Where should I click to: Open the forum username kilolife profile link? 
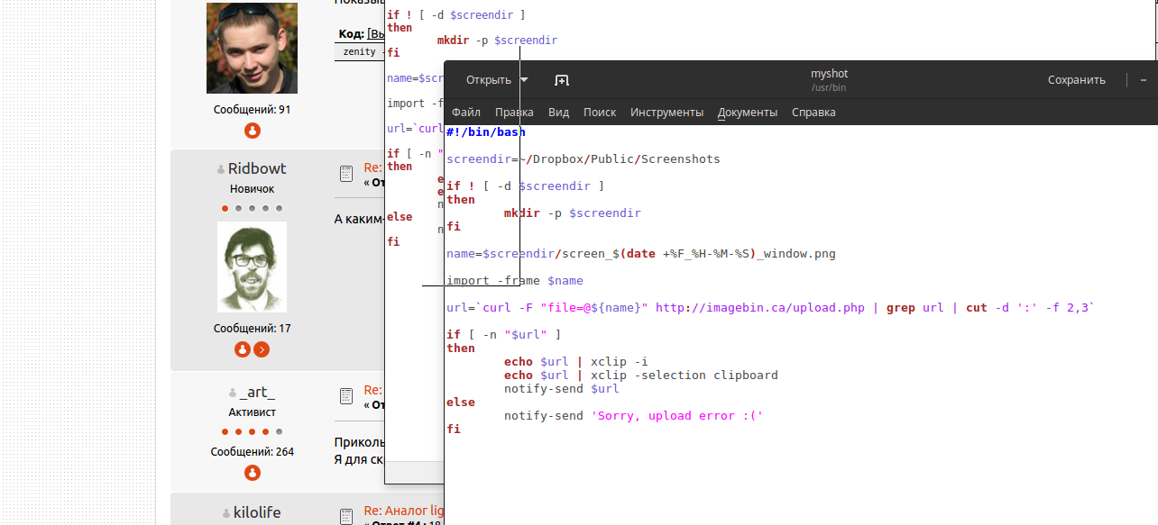click(257, 512)
